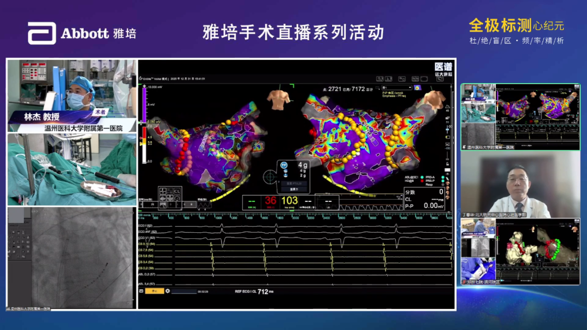Image resolution: width=587 pixels, height=330 pixels.
Task: Click the REF ECG I CL 712 ms readout
Action: coord(249,291)
